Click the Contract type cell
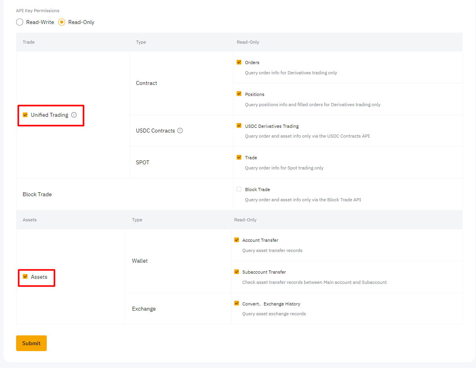This screenshot has width=476, height=368. [147, 83]
